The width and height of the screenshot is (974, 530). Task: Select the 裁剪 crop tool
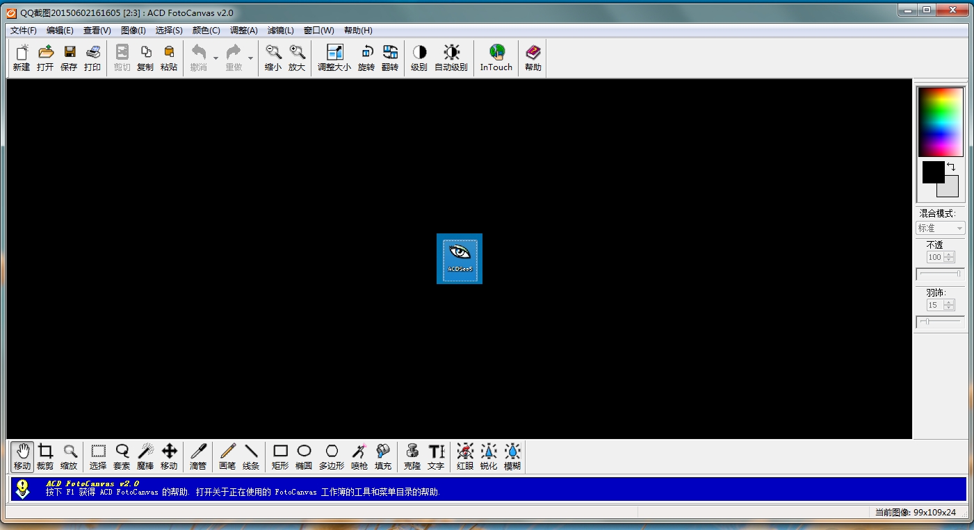45,457
